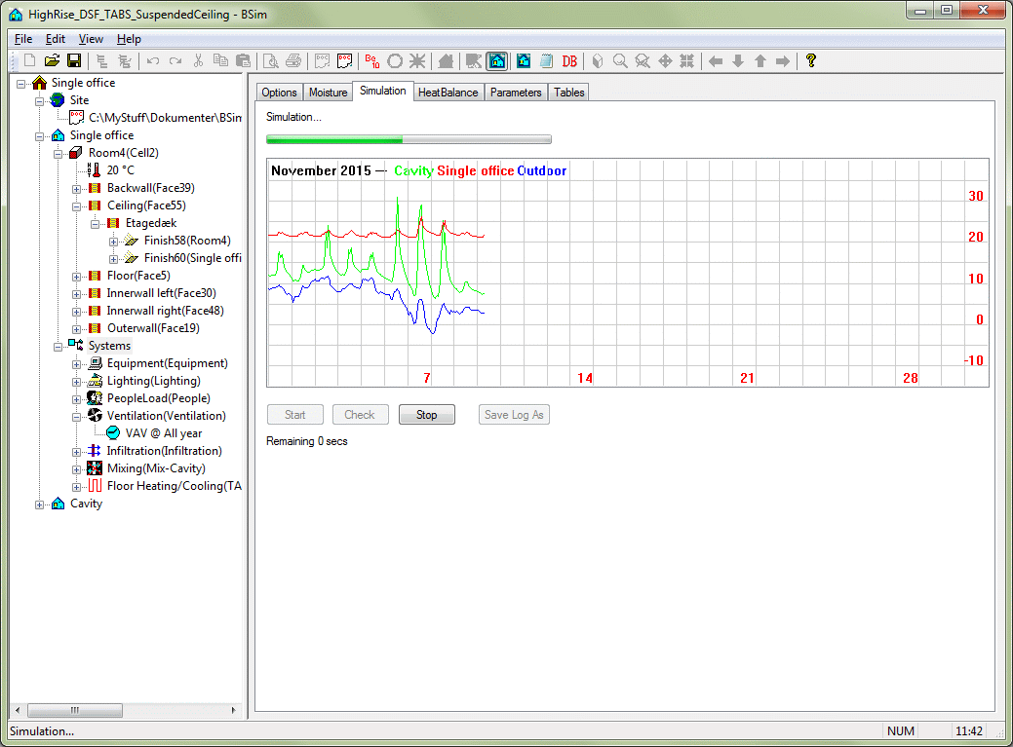Create a new file from the toolbar
1013x747 pixels.
(x=29, y=60)
